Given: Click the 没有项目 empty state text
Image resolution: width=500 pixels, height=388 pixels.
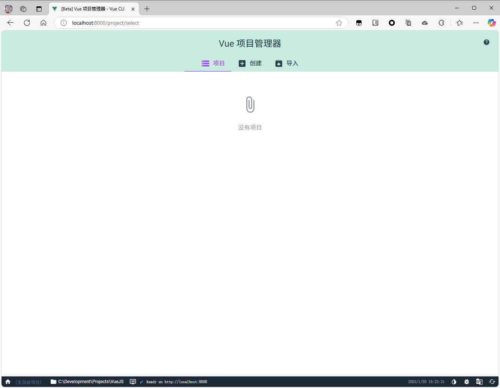Looking at the screenshot, I should click(x=250, y=127).
